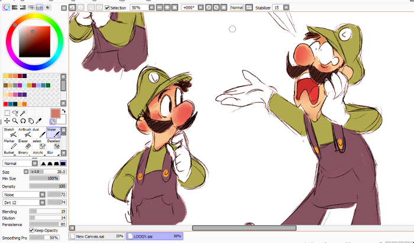Choose the dust brush
Image resolution: width=414 pixels, height=243 pixels.
pyautogui.click(x=39, y=132)
